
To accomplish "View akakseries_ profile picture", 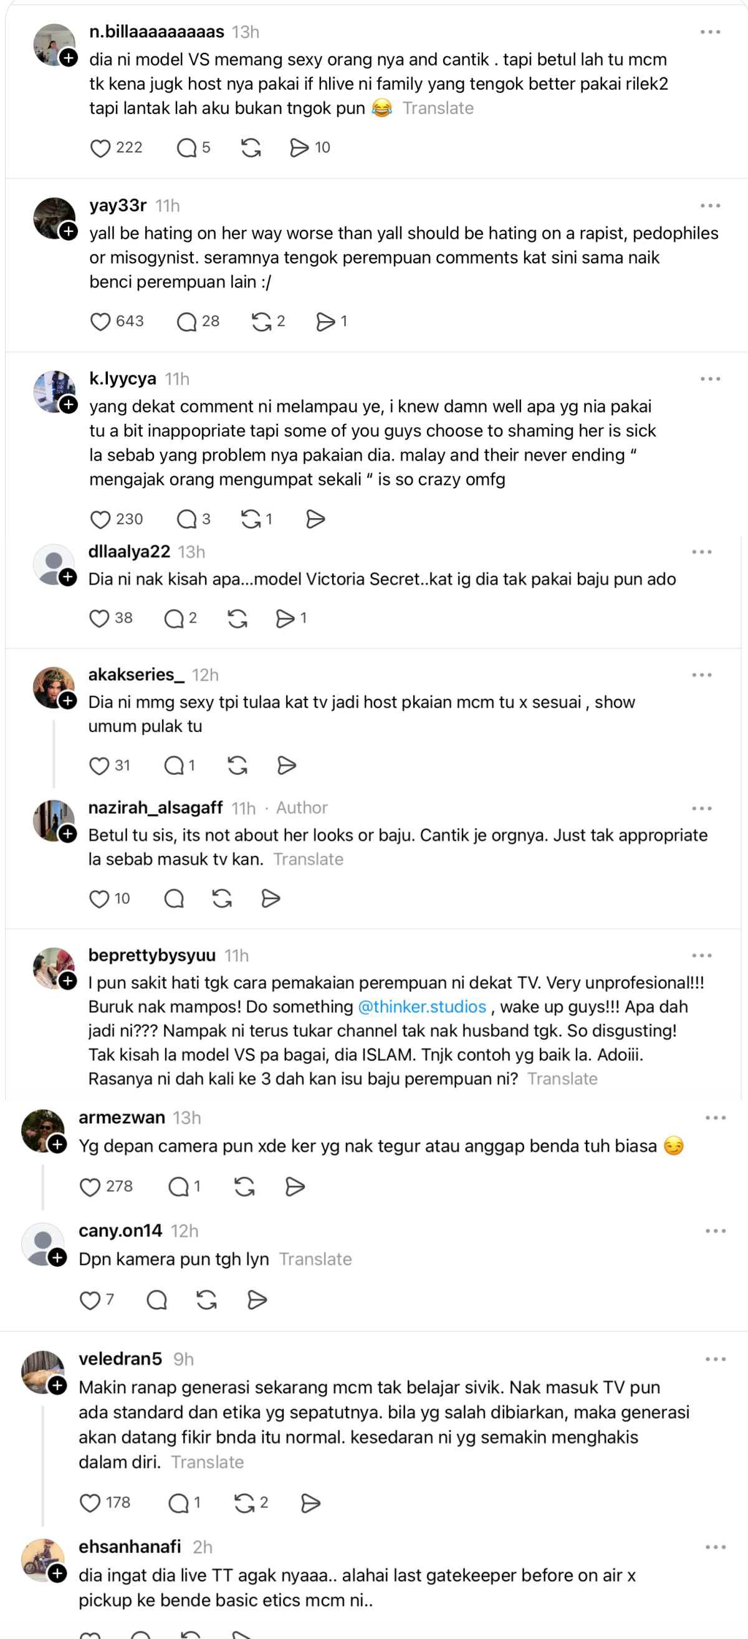I will 54,687.
